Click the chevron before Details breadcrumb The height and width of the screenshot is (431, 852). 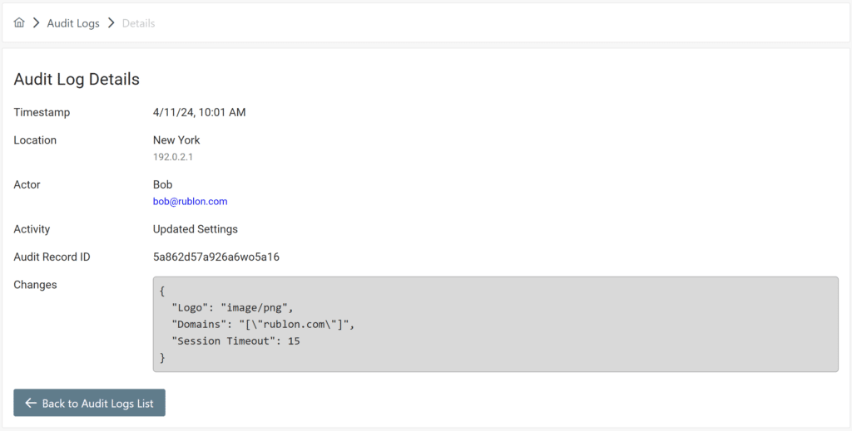tap(111, 23)
